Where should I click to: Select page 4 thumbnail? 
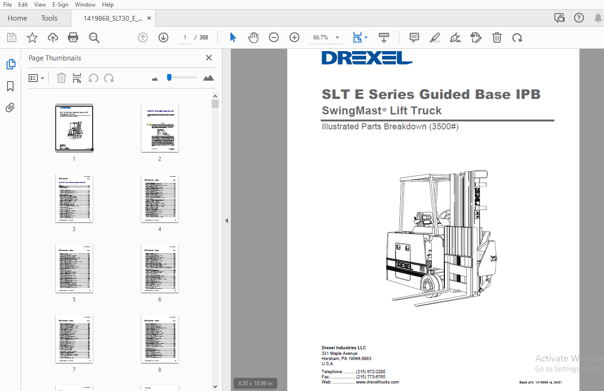click(160, 198)
